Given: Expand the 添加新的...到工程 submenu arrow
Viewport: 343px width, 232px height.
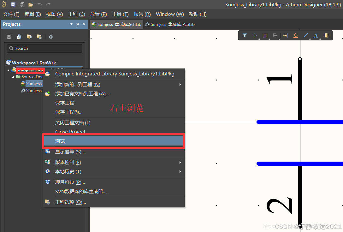Looking at the screenshot, I should [x=180, y=85].
